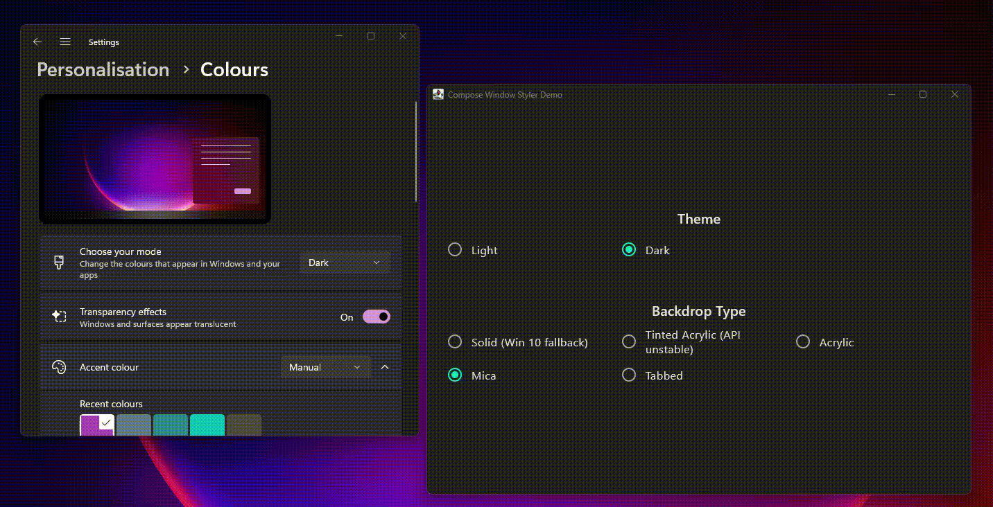Close the Settings window

(403, 36)
